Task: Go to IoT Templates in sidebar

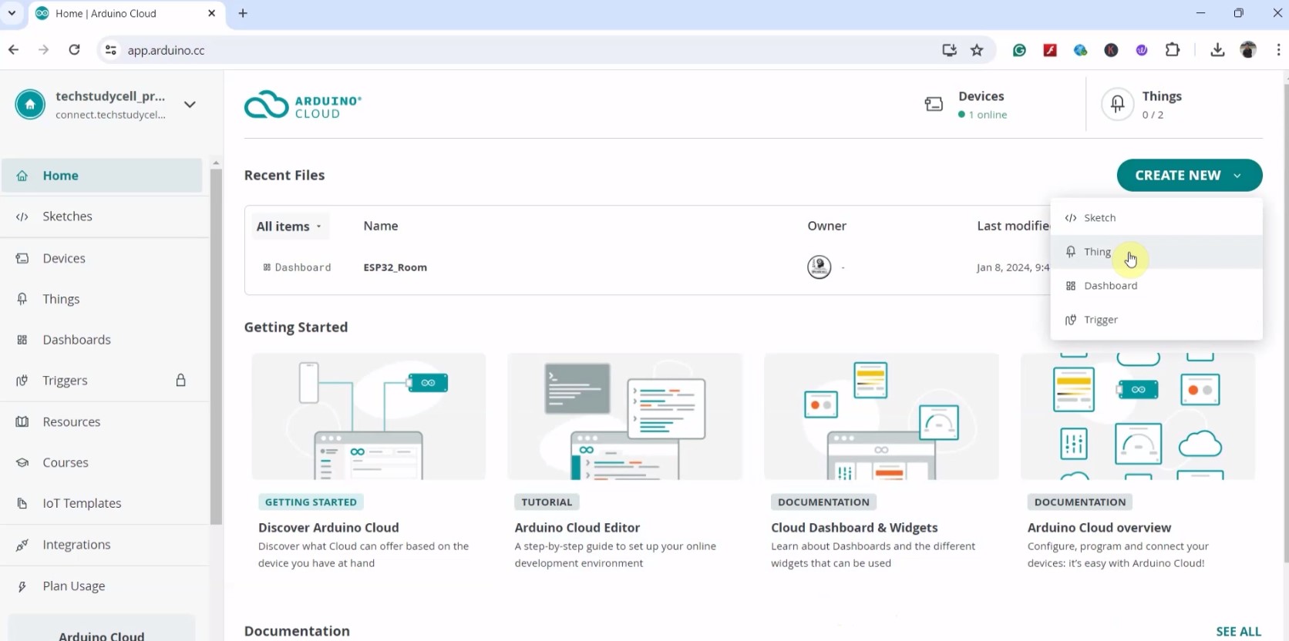Action: click(x=82, y=503)
